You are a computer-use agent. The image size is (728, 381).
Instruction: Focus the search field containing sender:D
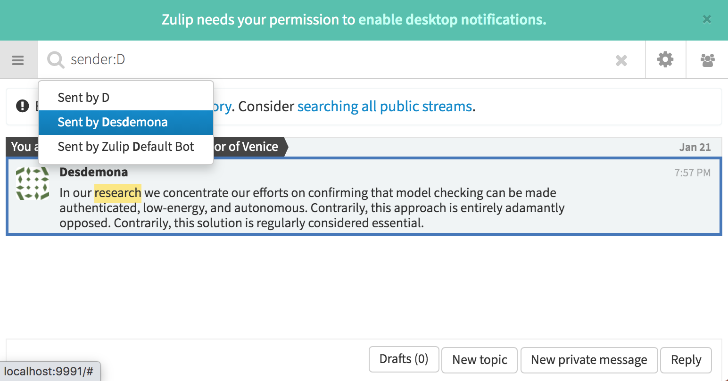point(339,60)
